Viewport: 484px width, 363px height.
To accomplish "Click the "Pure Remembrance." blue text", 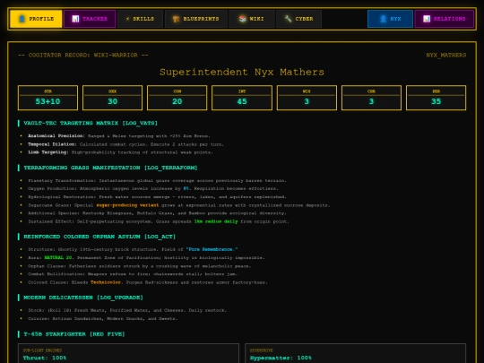I will 212,249.
